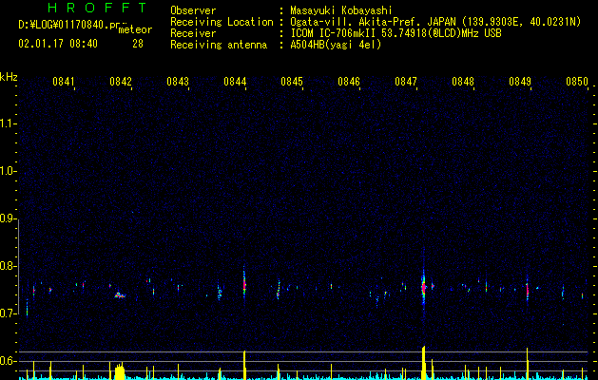Click the strongest meteor echo near 0847

pos(423,288)
